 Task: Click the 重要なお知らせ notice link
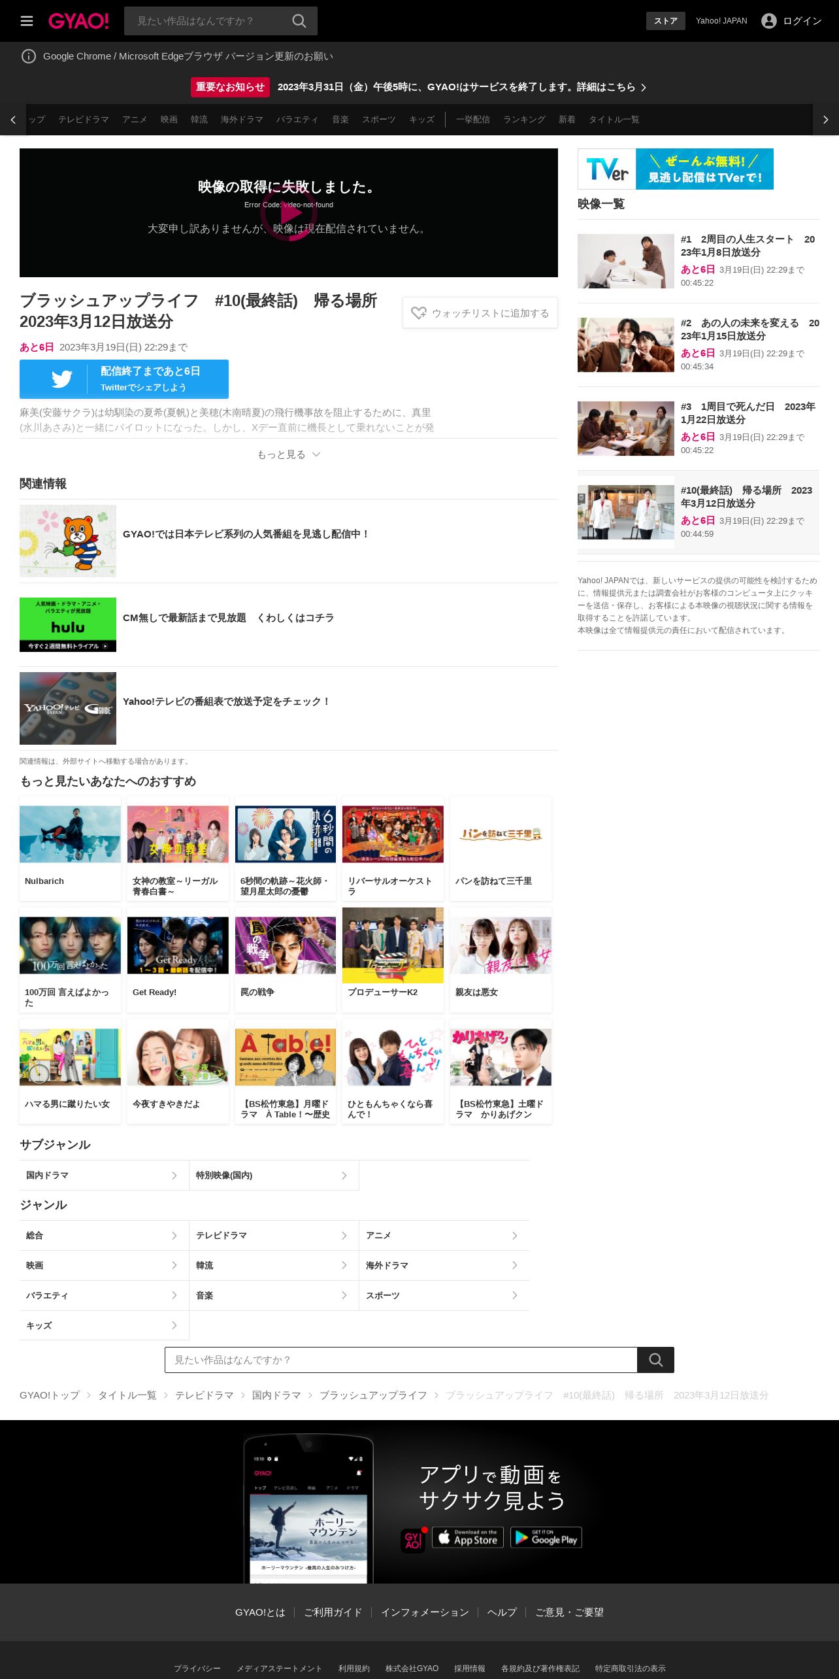click(230, 87)
